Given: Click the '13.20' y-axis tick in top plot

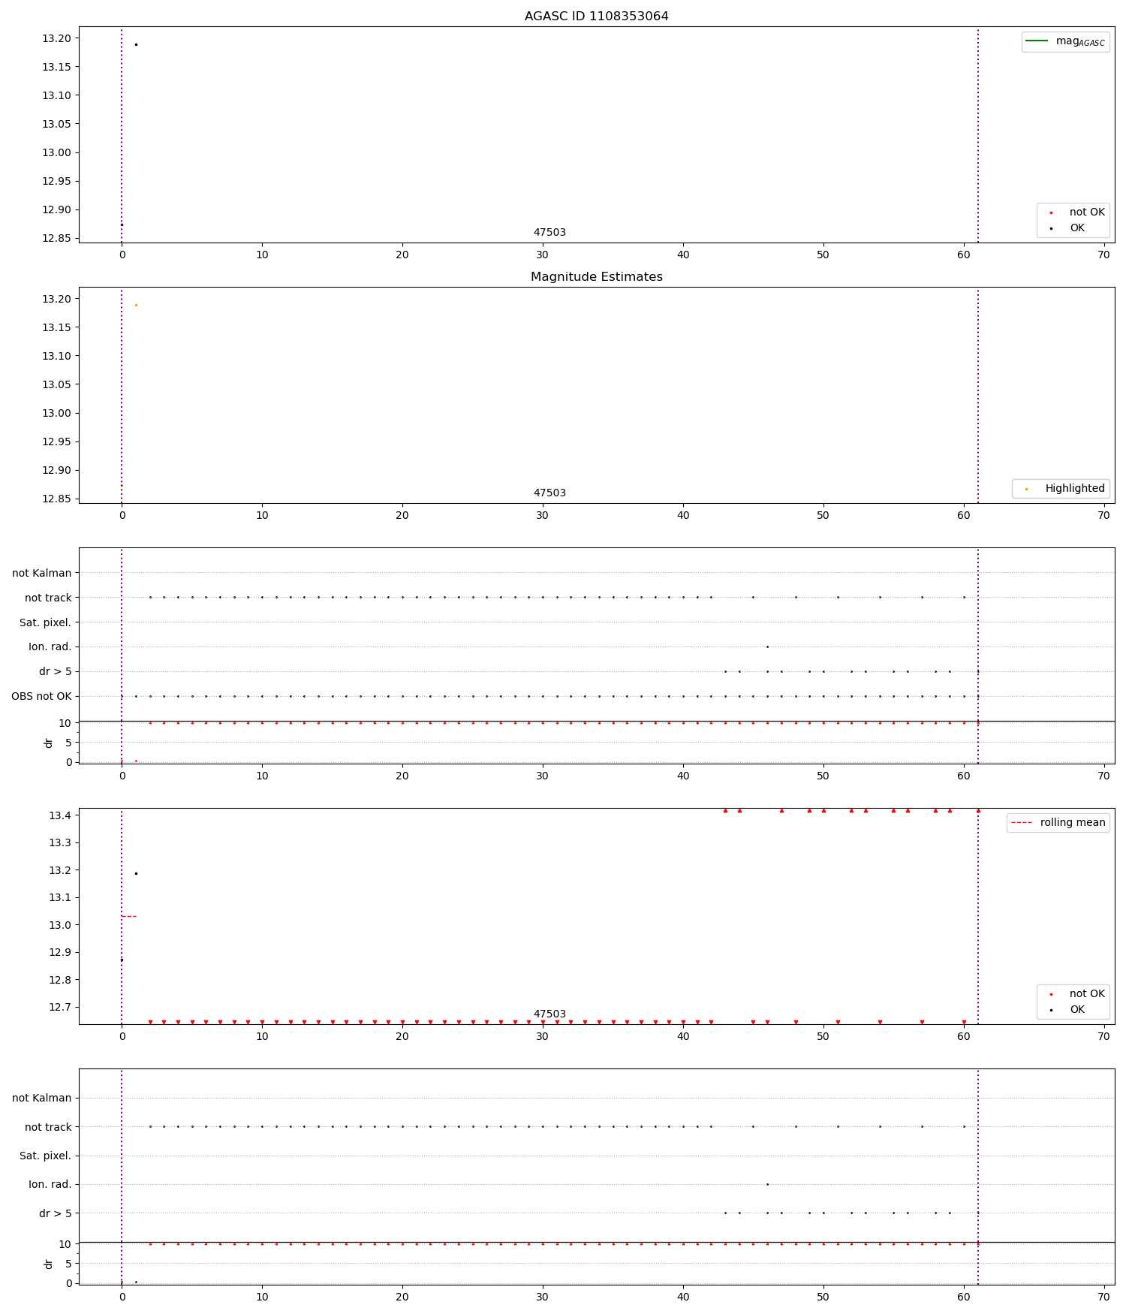Looking at the screenshot, I should [56, 38].
